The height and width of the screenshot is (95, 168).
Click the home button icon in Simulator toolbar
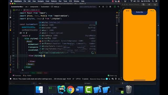[x=149, y=4]
